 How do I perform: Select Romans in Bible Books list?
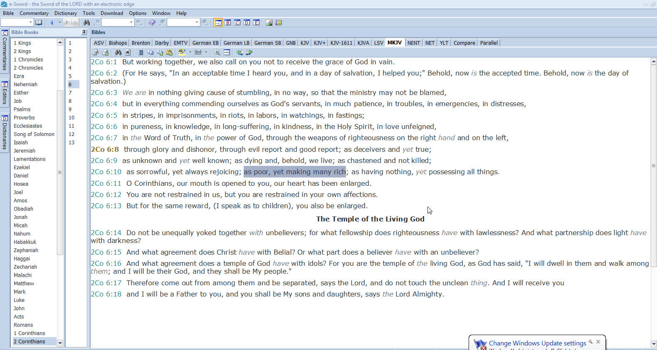(x=23, y=325)
